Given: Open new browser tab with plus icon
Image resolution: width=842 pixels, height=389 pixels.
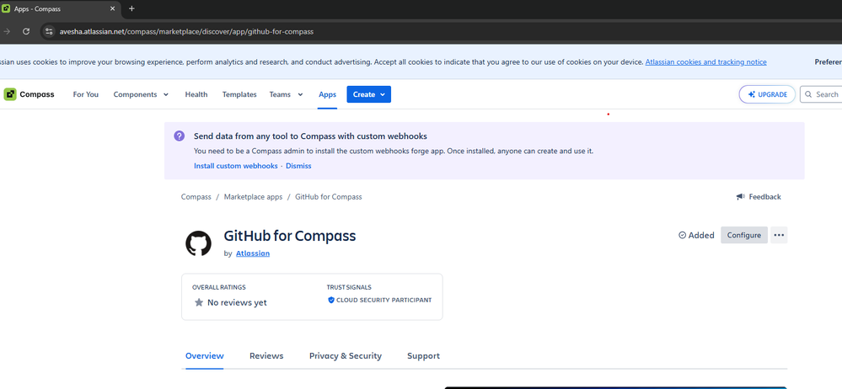Looking at the screenshot, I should pos(131,8).
